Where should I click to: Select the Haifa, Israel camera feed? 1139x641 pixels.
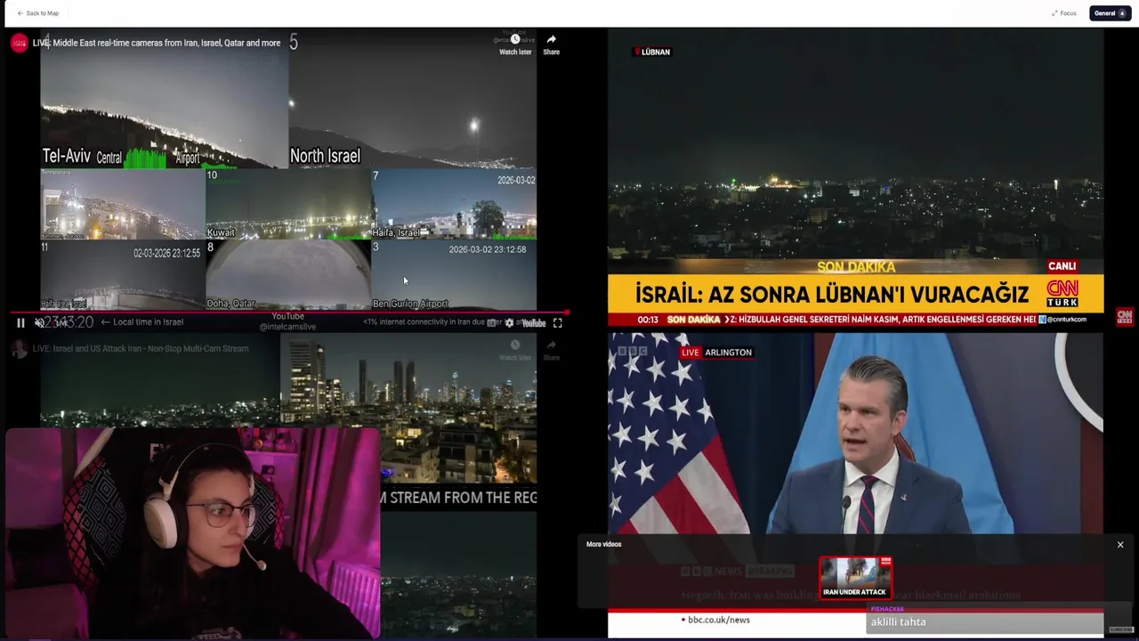tap(454, 204)
